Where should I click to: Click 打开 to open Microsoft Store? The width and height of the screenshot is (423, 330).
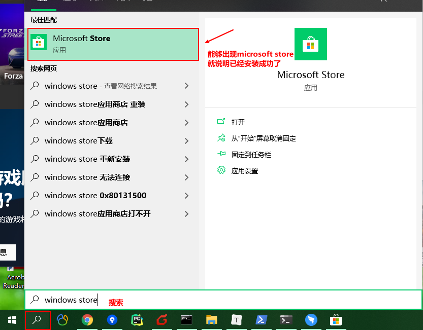click(238, 122)
